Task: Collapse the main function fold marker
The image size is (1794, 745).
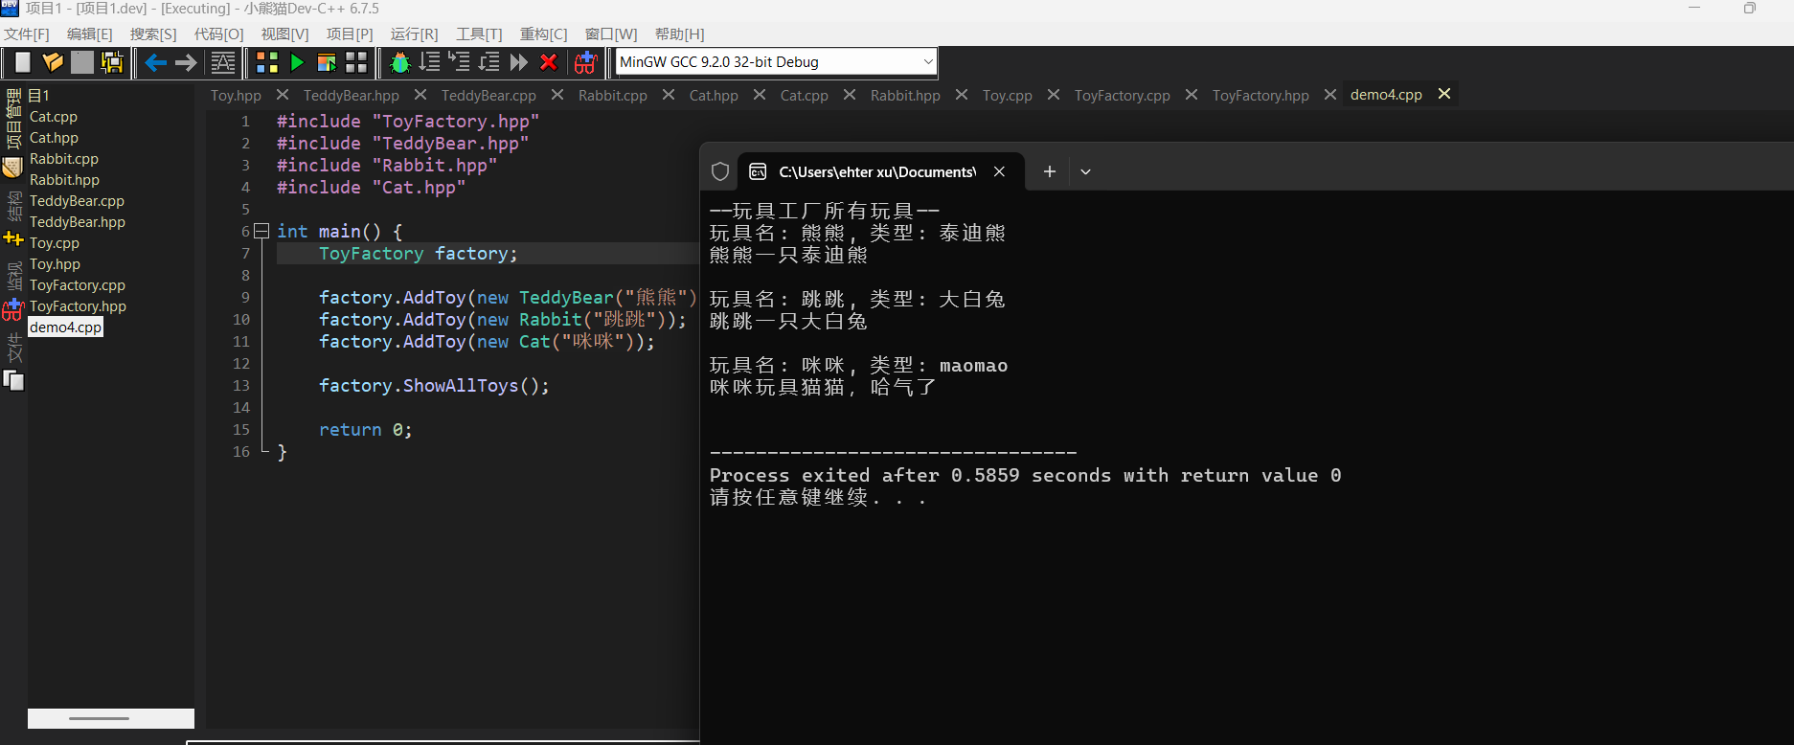Action: (261, 231)
